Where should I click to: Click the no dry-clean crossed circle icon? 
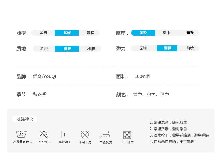pyautogui.click(x=85, y=135)
